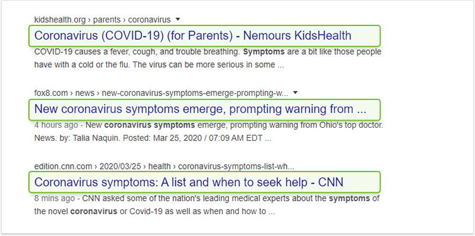Click the kidshealth.org domain text
Screen dimensions: 475x236
pyautogui.click(x=60, y=20)
